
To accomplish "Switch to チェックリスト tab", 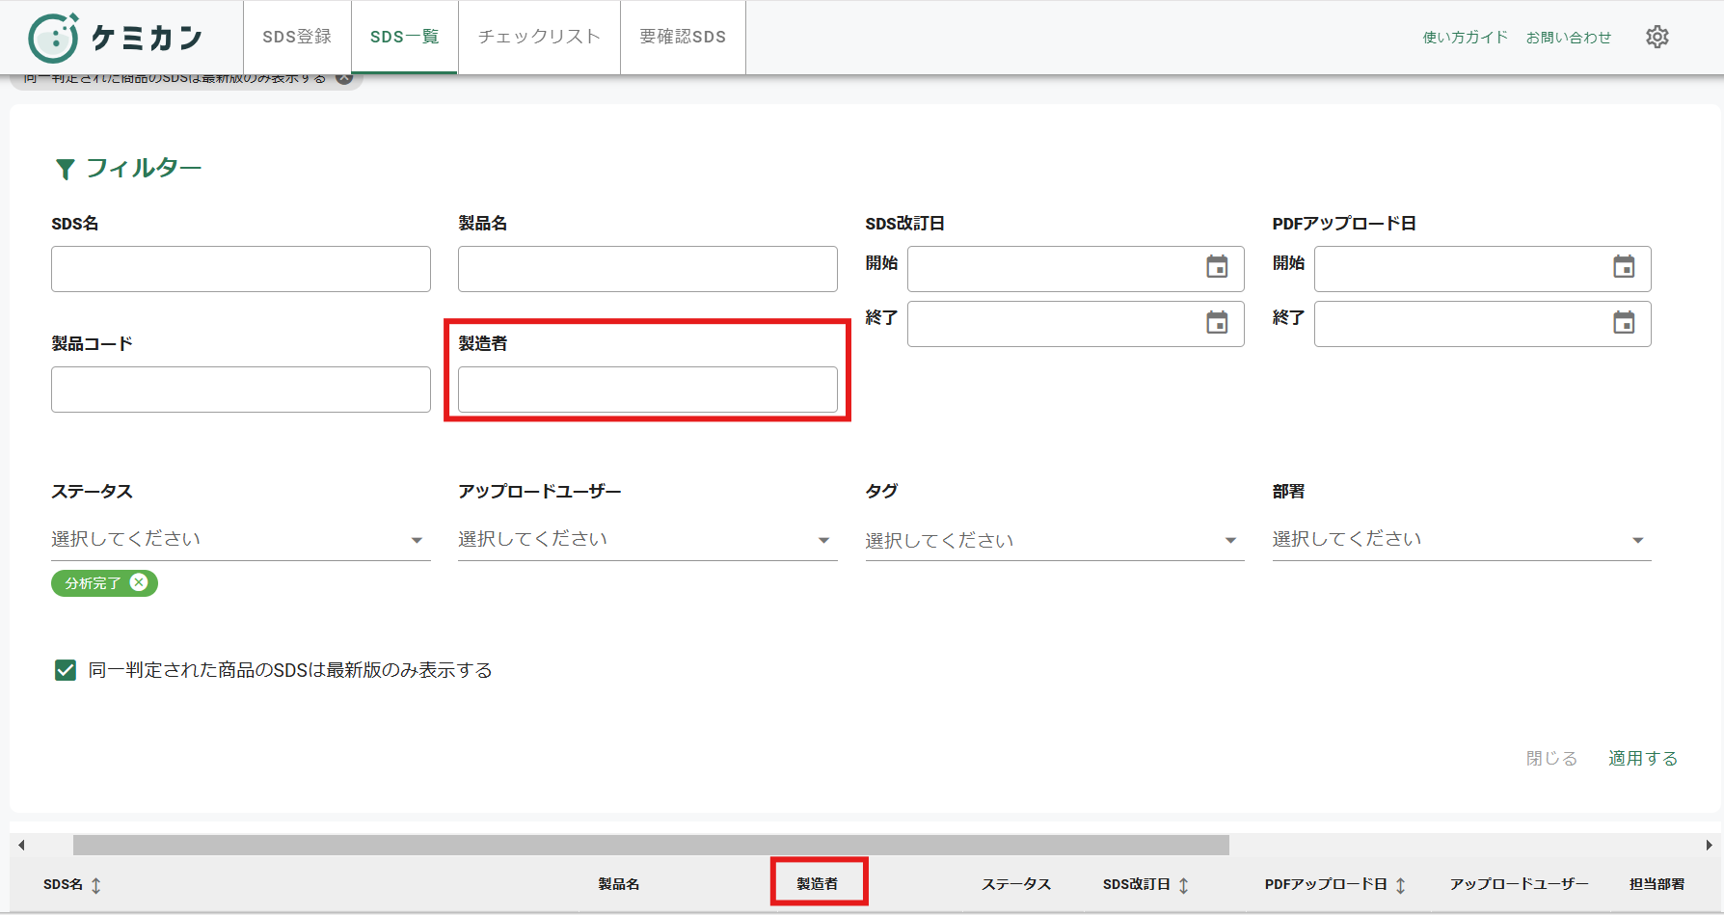I will click(x=539, y=37).
